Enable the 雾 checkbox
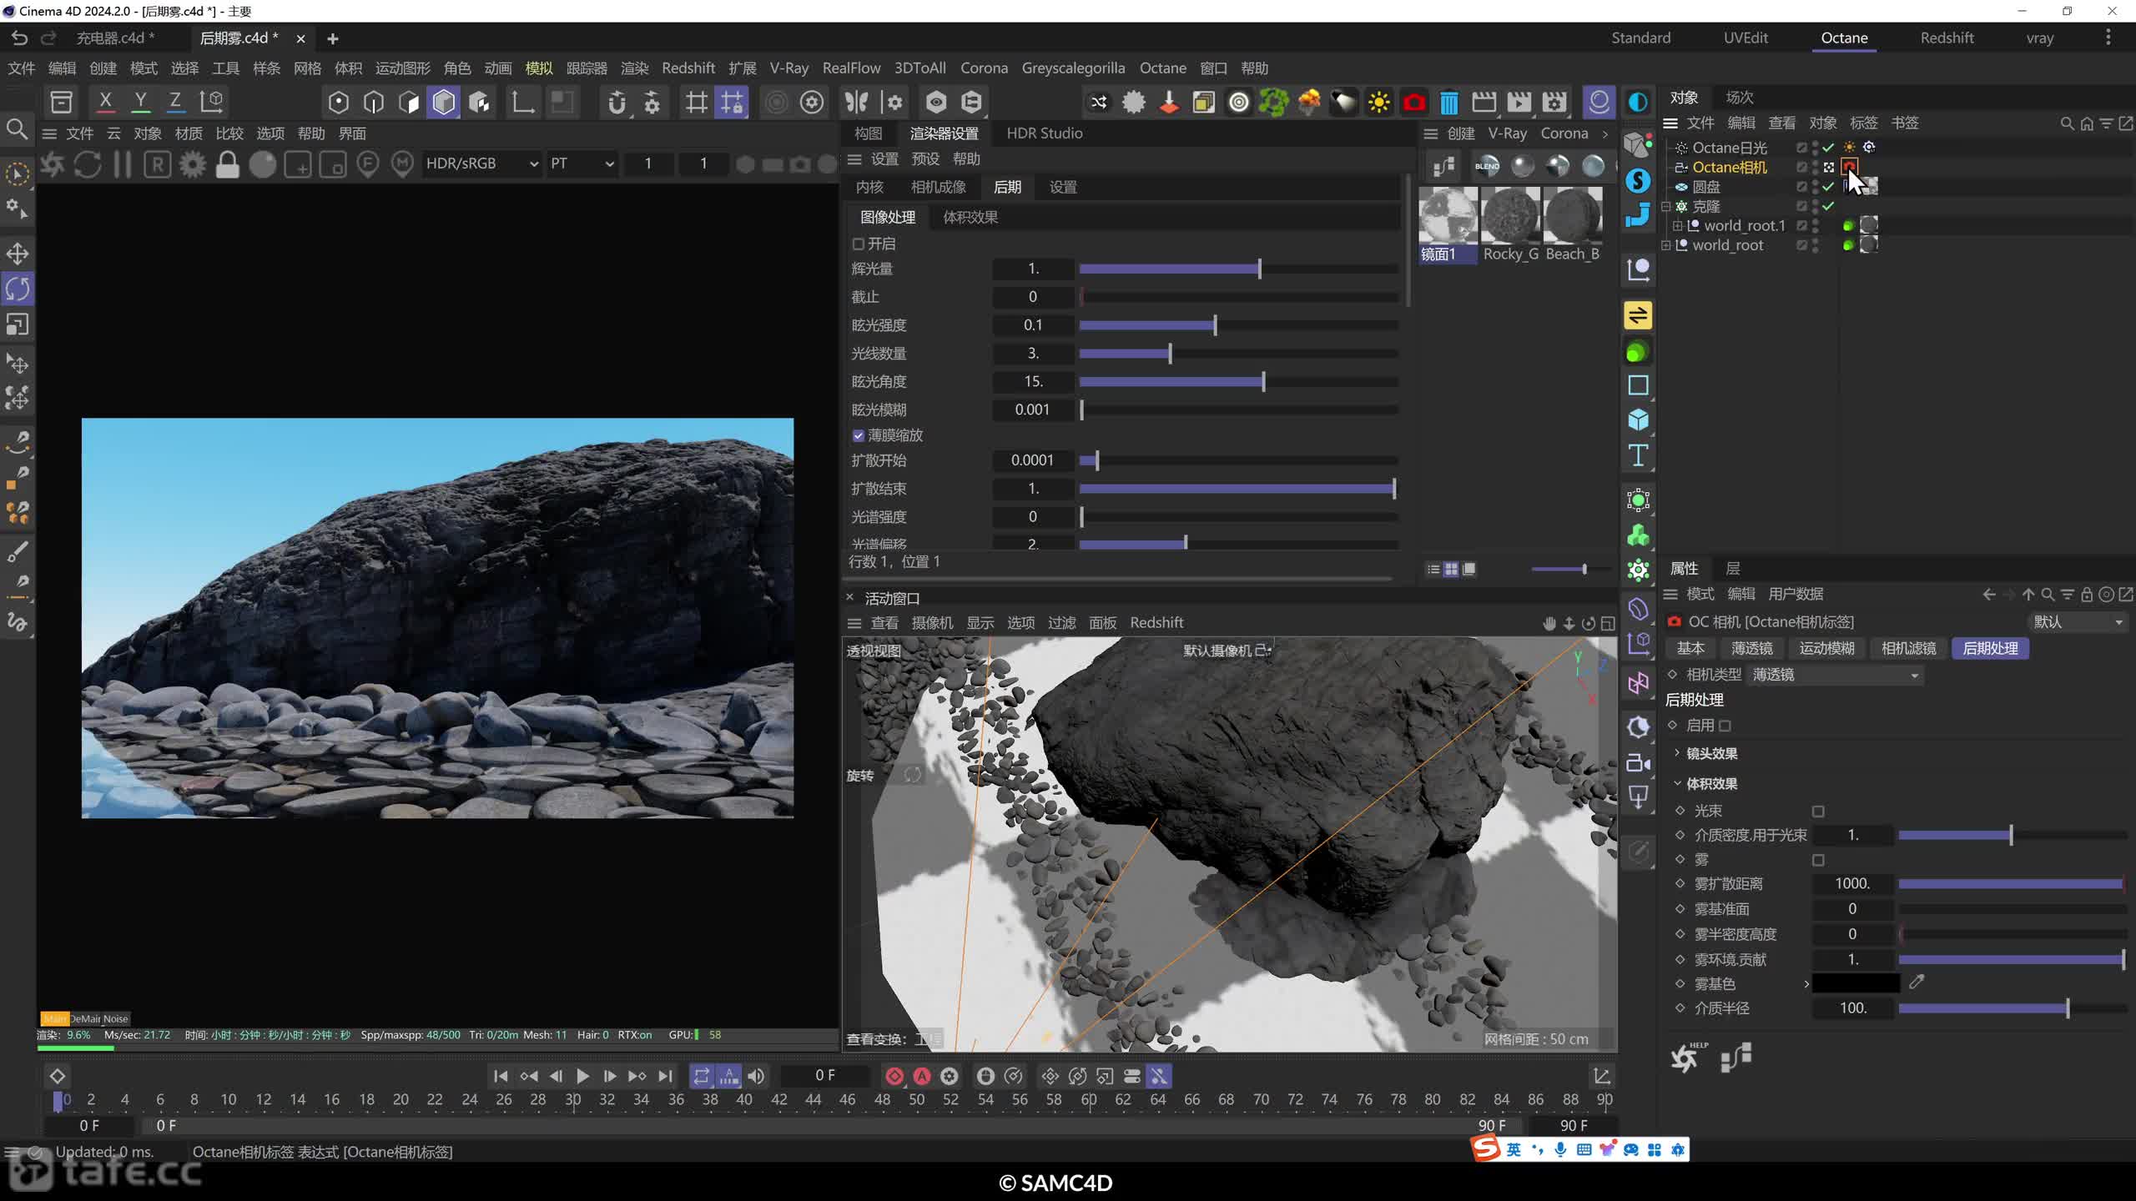2136x1201 pixels. point(1818,859)
